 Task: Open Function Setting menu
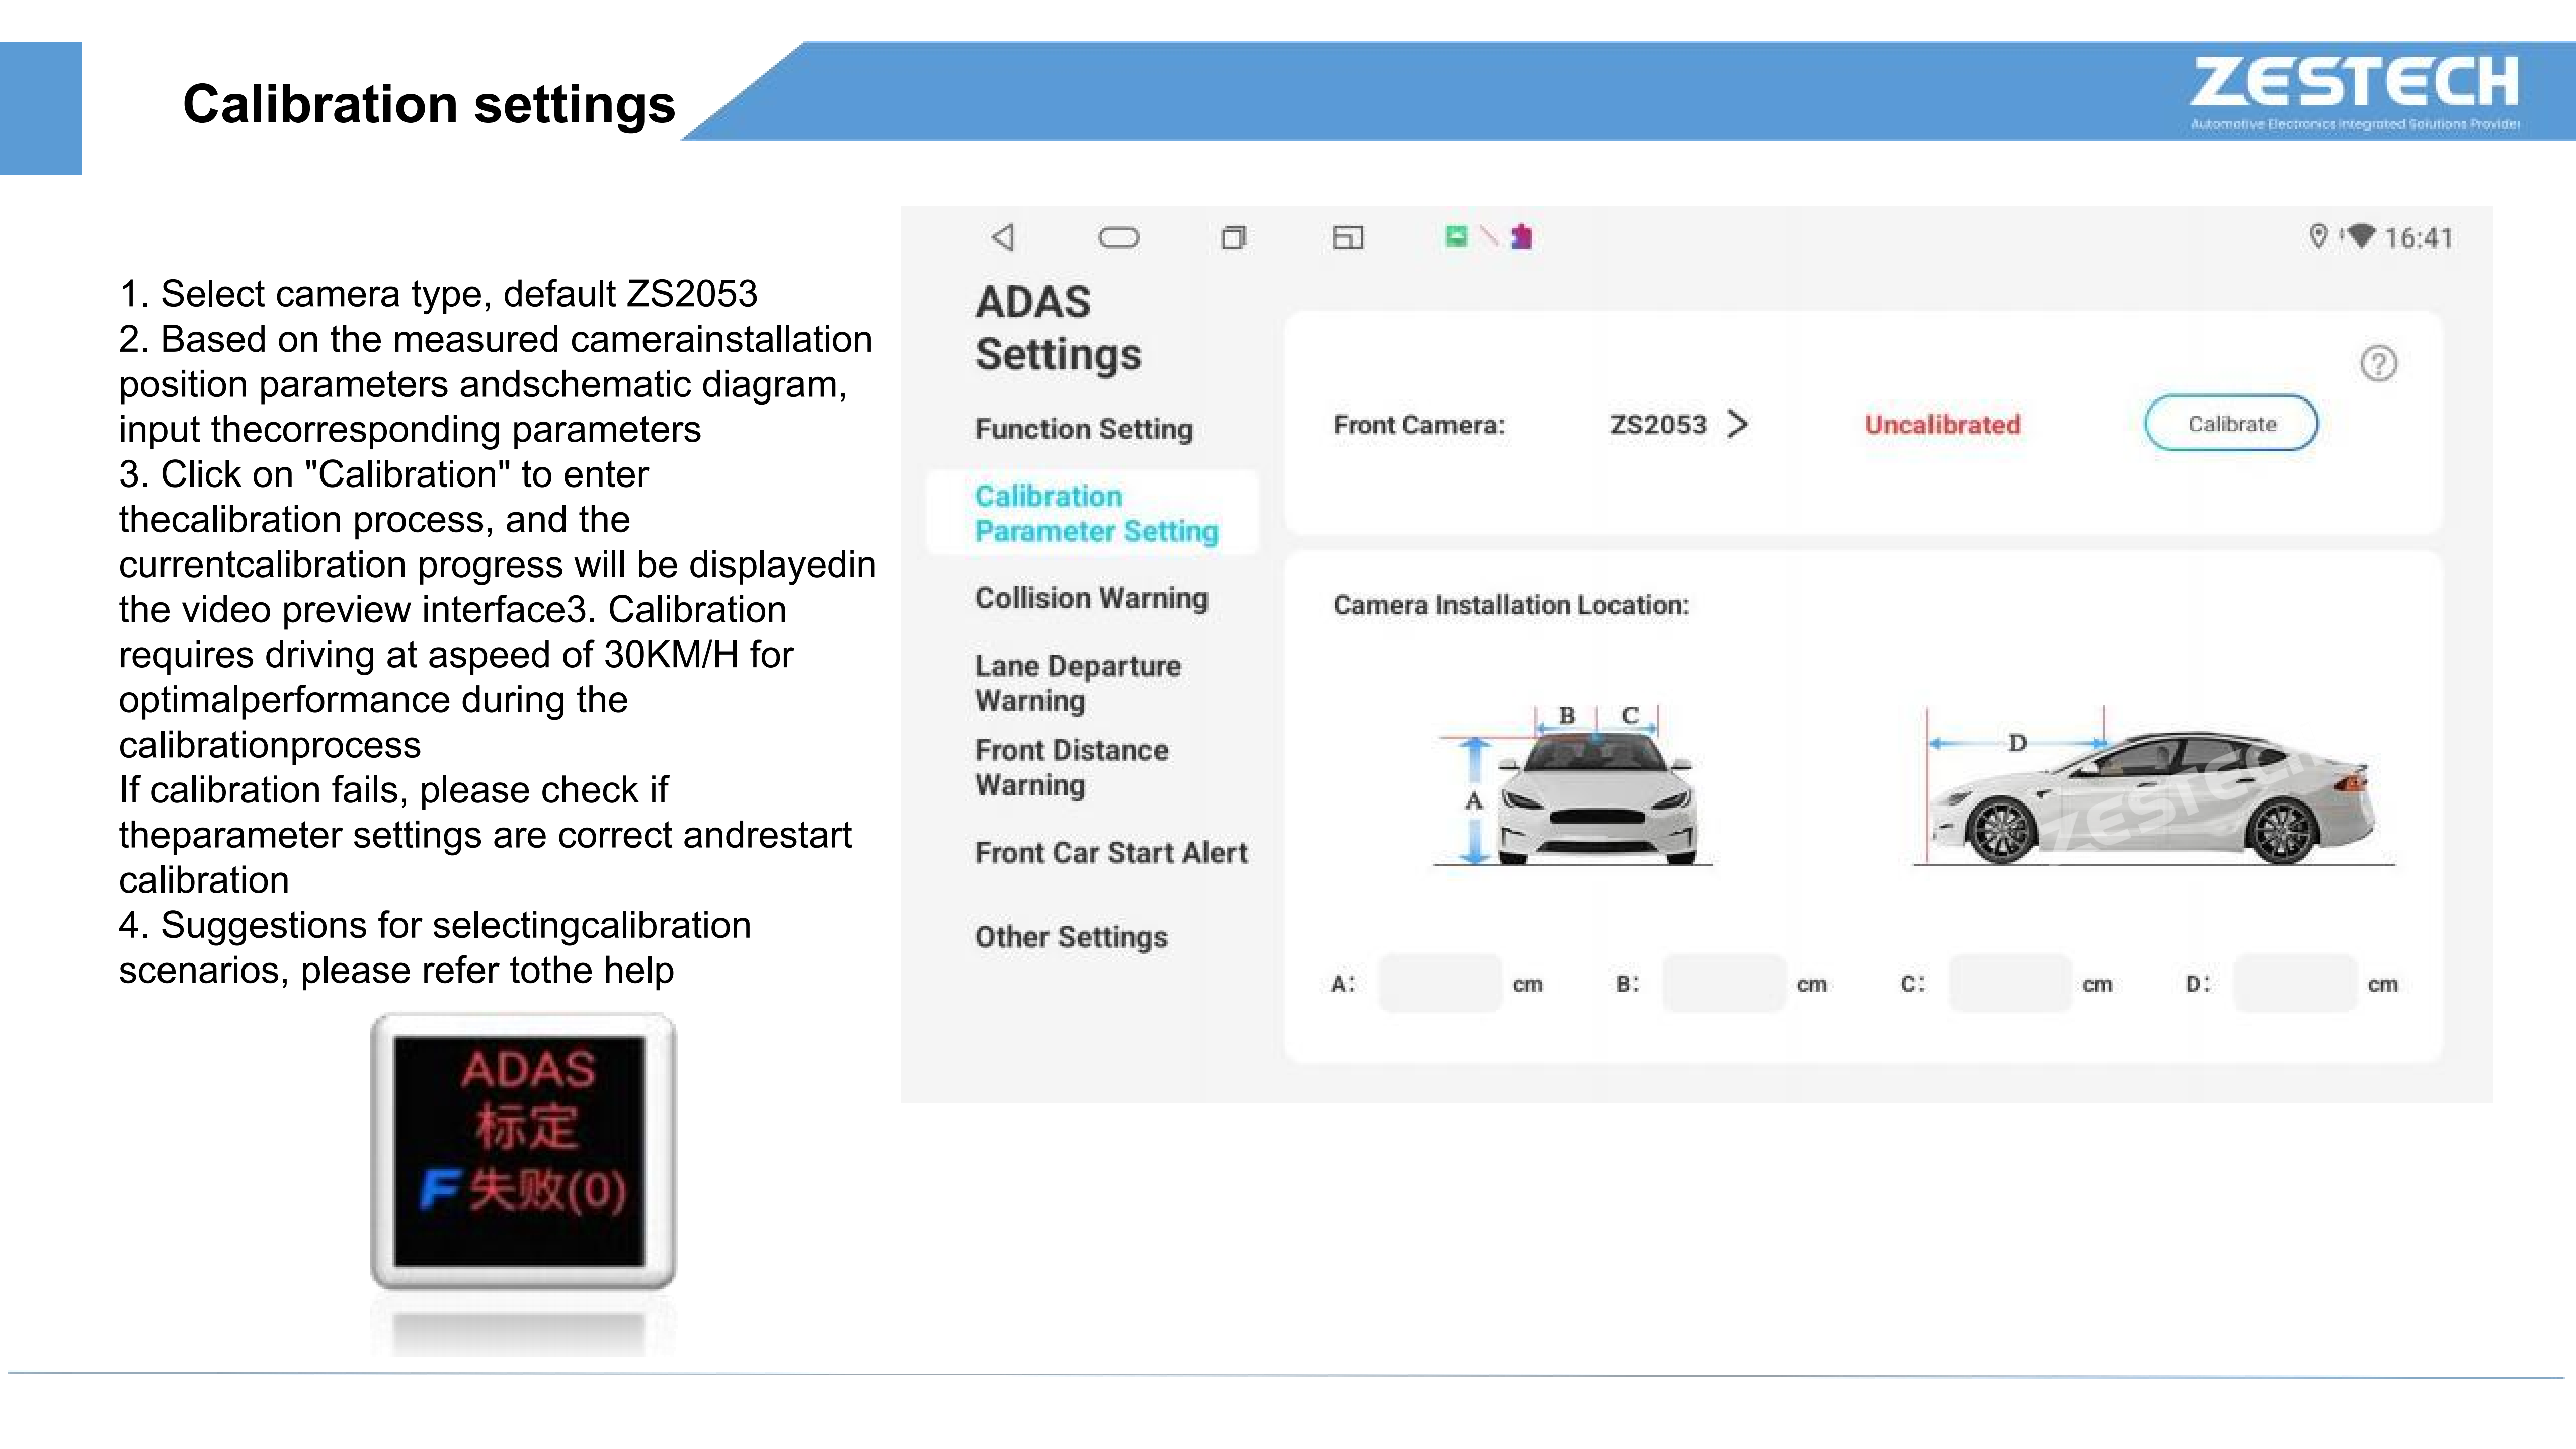point(1084,429)
